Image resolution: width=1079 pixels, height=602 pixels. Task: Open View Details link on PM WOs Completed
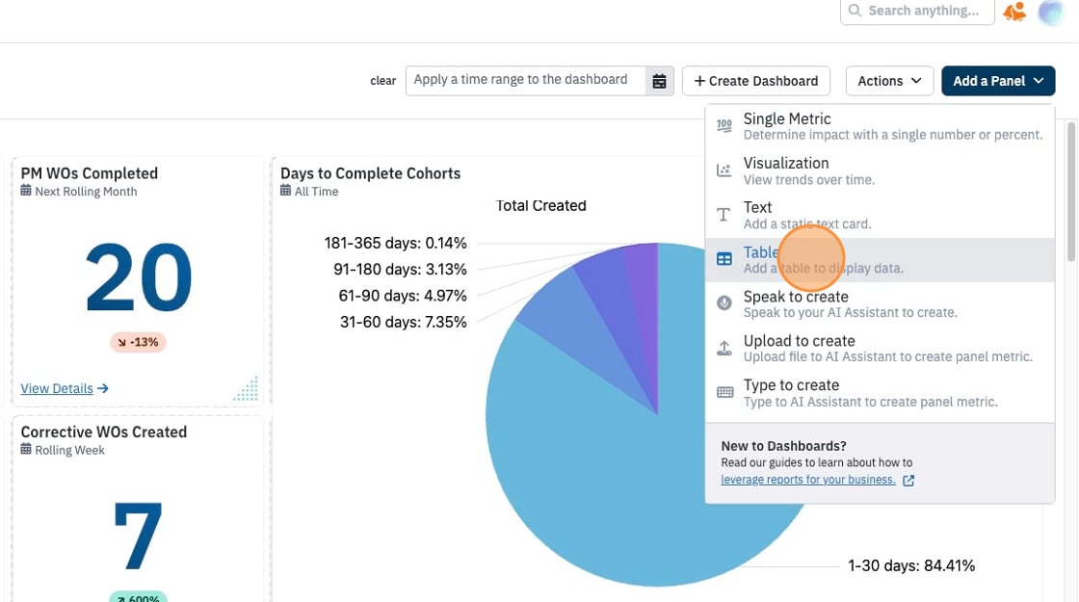tap(64, 389)
